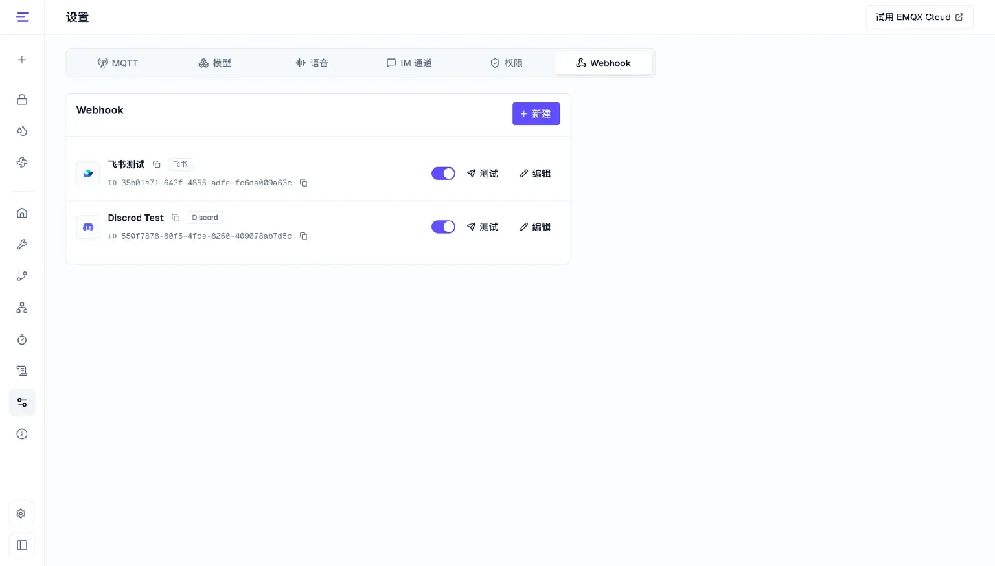The width and height of the screenshot is (995, 566).
Task: Open the git branch icon in the sidebar
Action: (x=22, y=277)
